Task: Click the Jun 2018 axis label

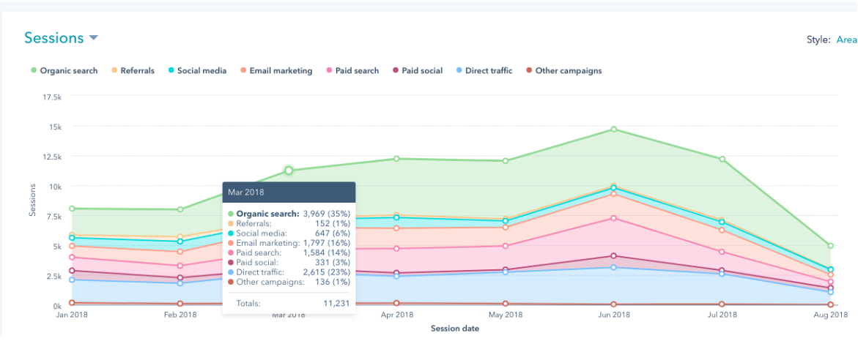Action: point(614,315)
